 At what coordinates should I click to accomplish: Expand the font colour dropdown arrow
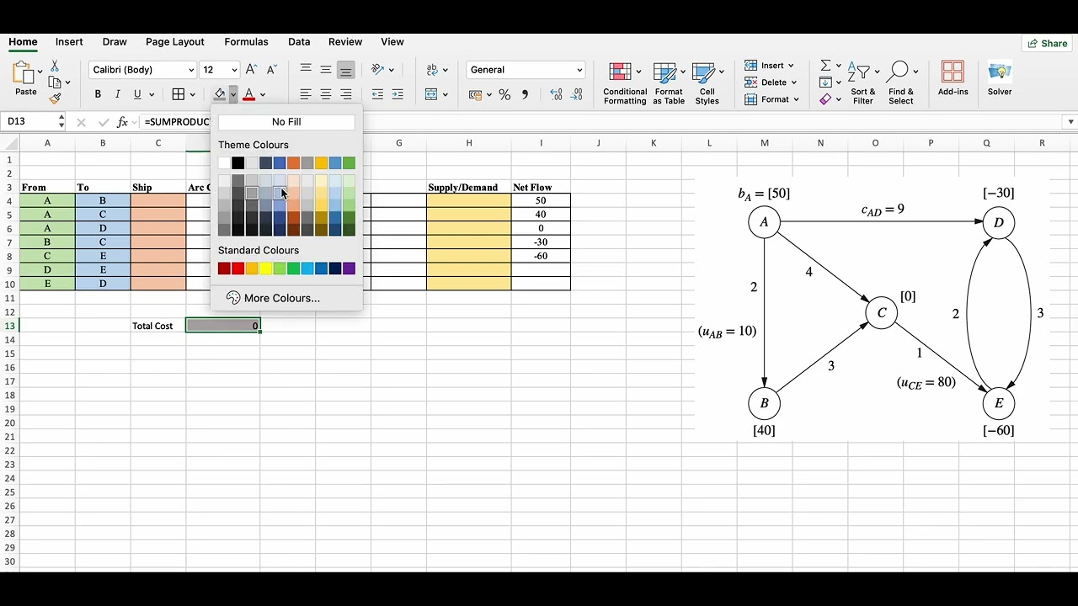[x=263, y=94]
